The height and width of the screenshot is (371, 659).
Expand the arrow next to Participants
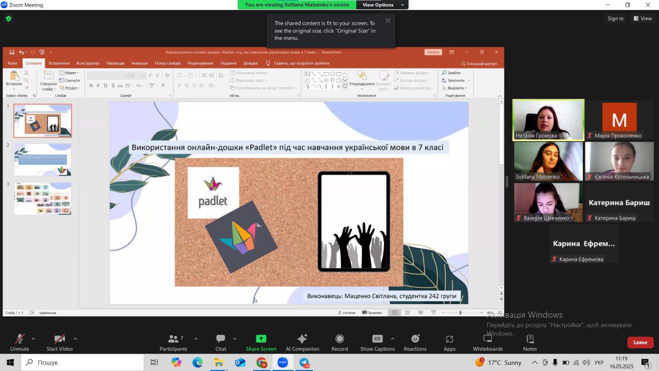[x=196, y=339]
